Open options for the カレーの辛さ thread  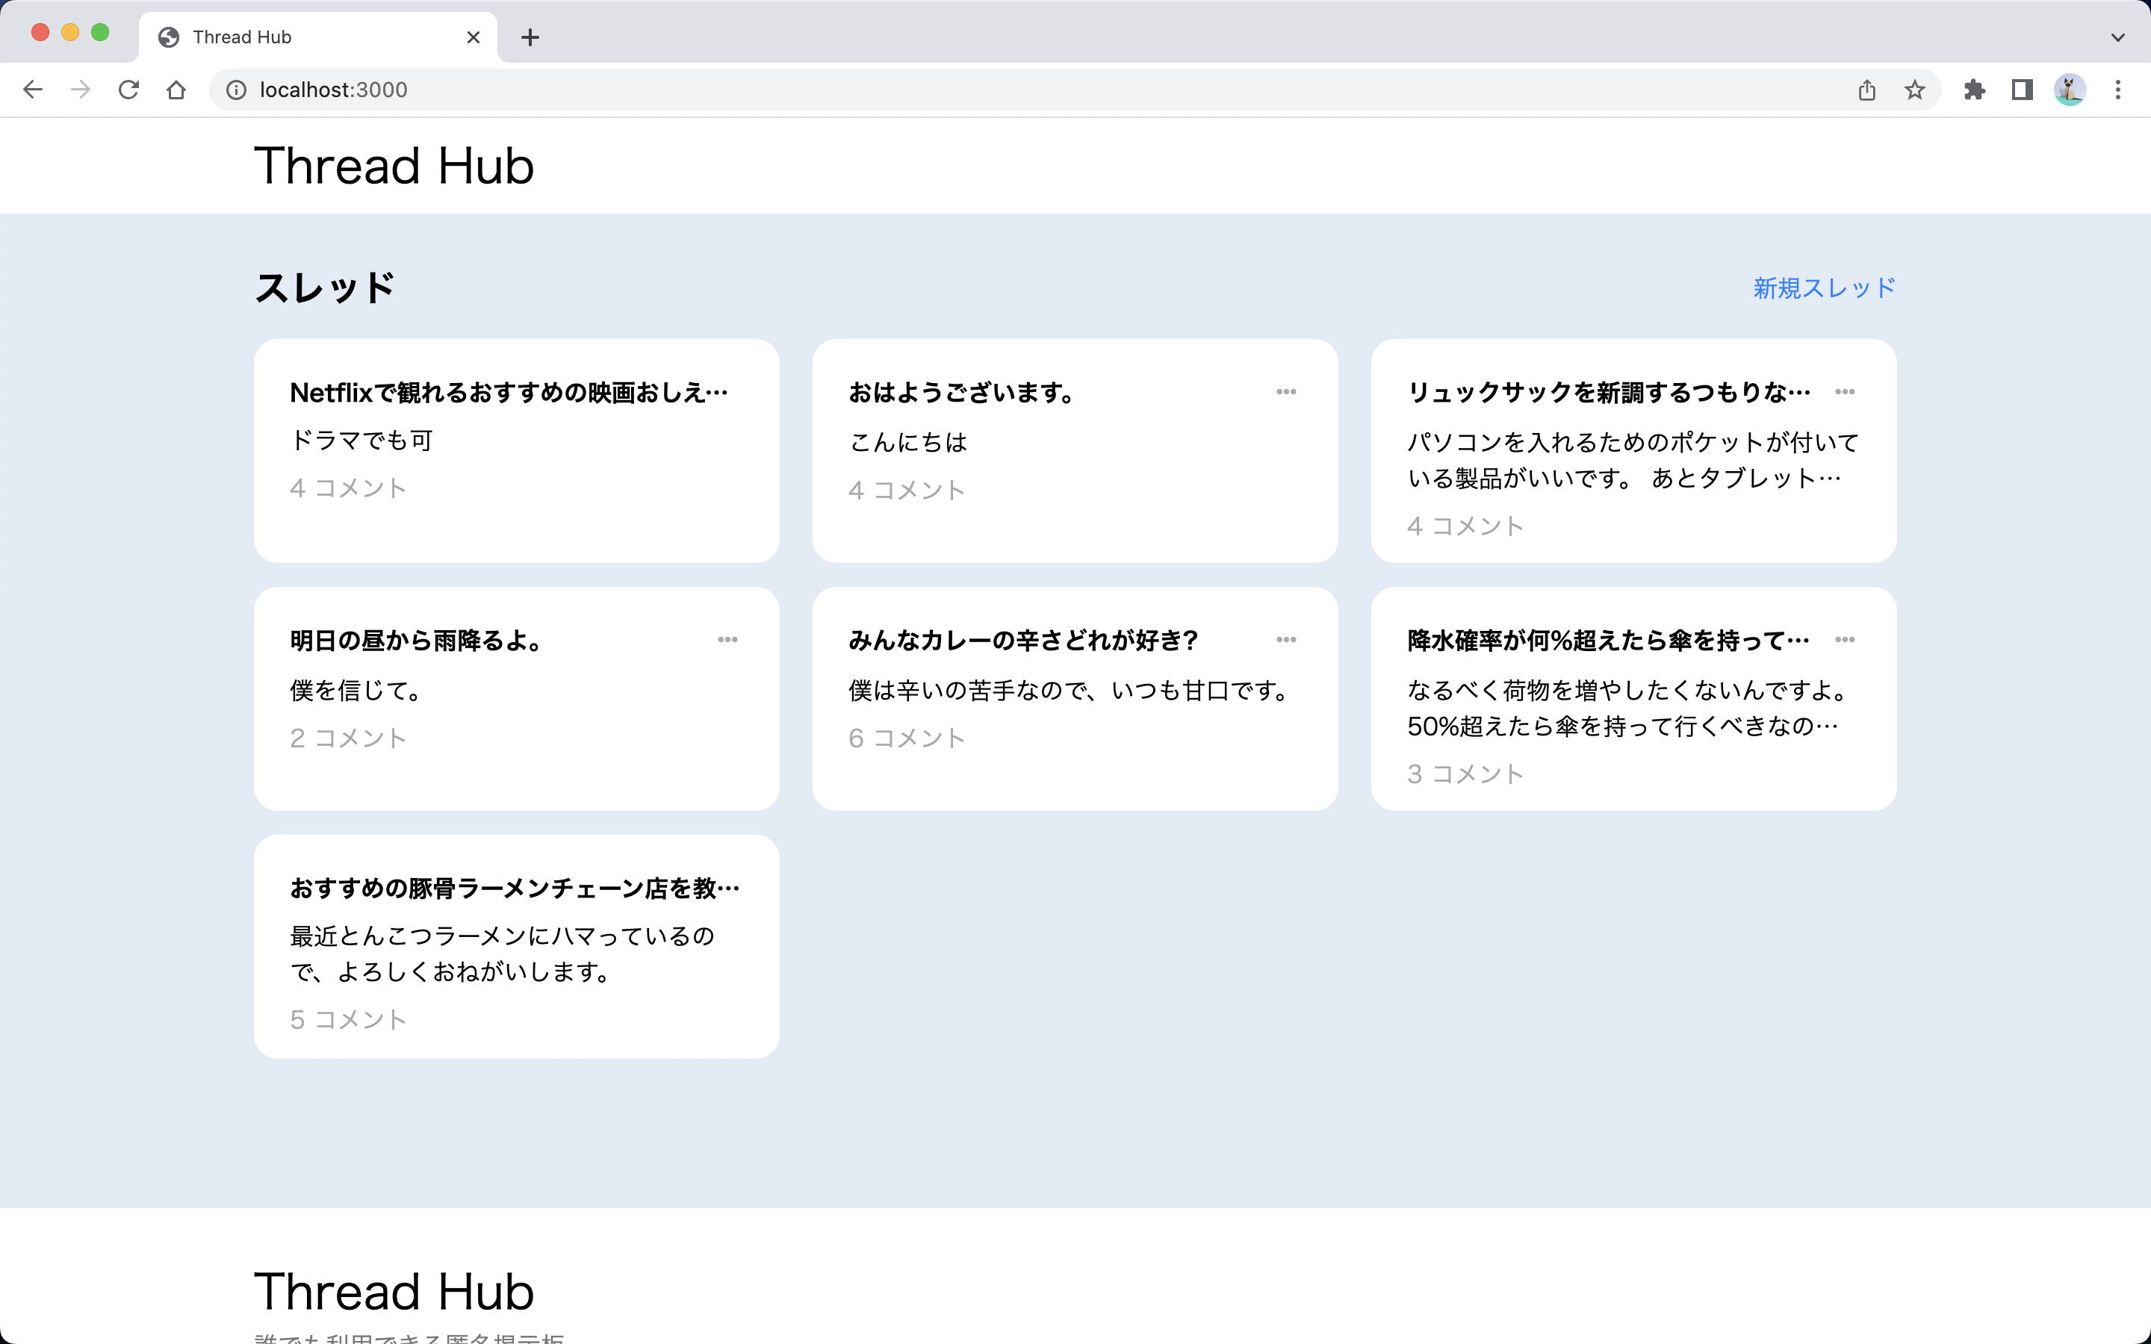1288,639
